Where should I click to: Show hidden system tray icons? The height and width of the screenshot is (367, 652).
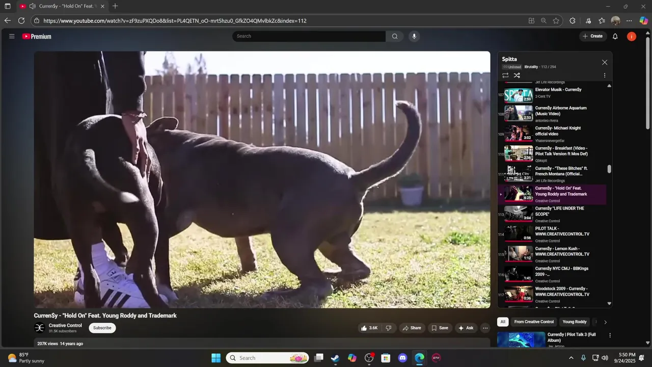(x=571, y=358)
